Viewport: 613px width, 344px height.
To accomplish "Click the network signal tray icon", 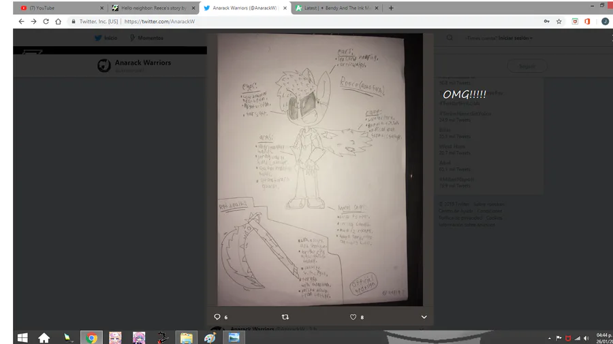I will (x=578, y=338).
